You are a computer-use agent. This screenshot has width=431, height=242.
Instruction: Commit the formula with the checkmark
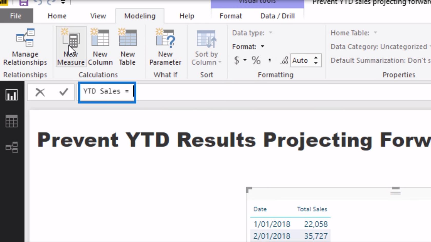(63, 92)
